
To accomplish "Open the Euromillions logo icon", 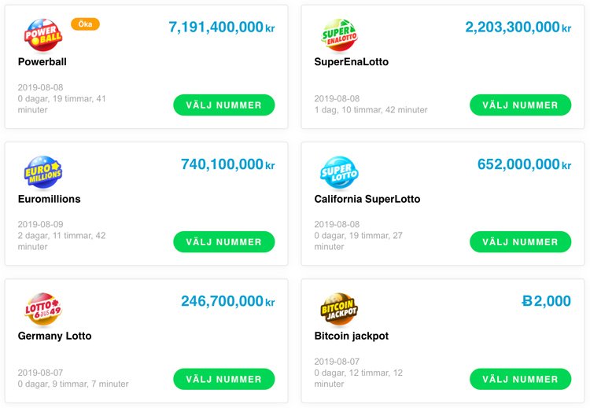I will [43, 173].
